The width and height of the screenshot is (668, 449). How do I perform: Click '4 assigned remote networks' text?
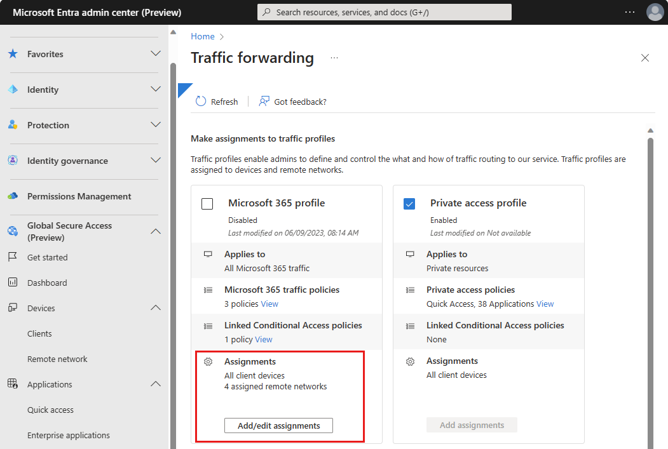pos(276,386)
